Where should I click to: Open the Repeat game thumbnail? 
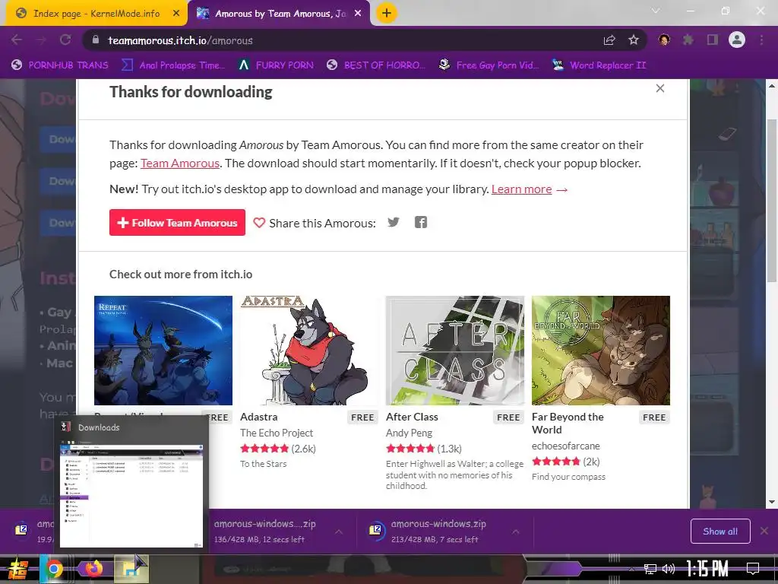tap(163, 351)
